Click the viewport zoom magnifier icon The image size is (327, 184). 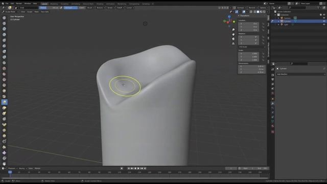233,30
